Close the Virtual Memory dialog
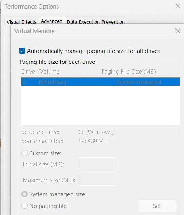Screen dimensions: 184x215 pos(178,31)
